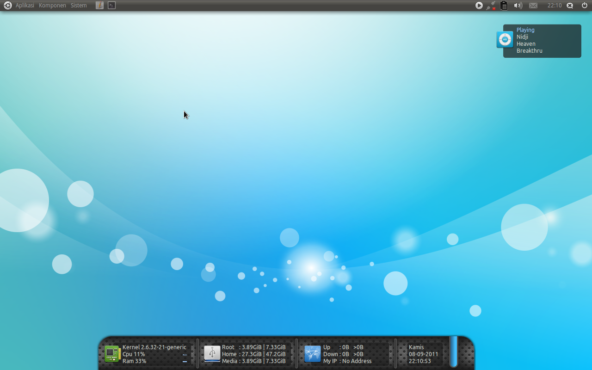The image size is (592, 370).
Task: Open the power session menu icon
Action: coord(584,6)
